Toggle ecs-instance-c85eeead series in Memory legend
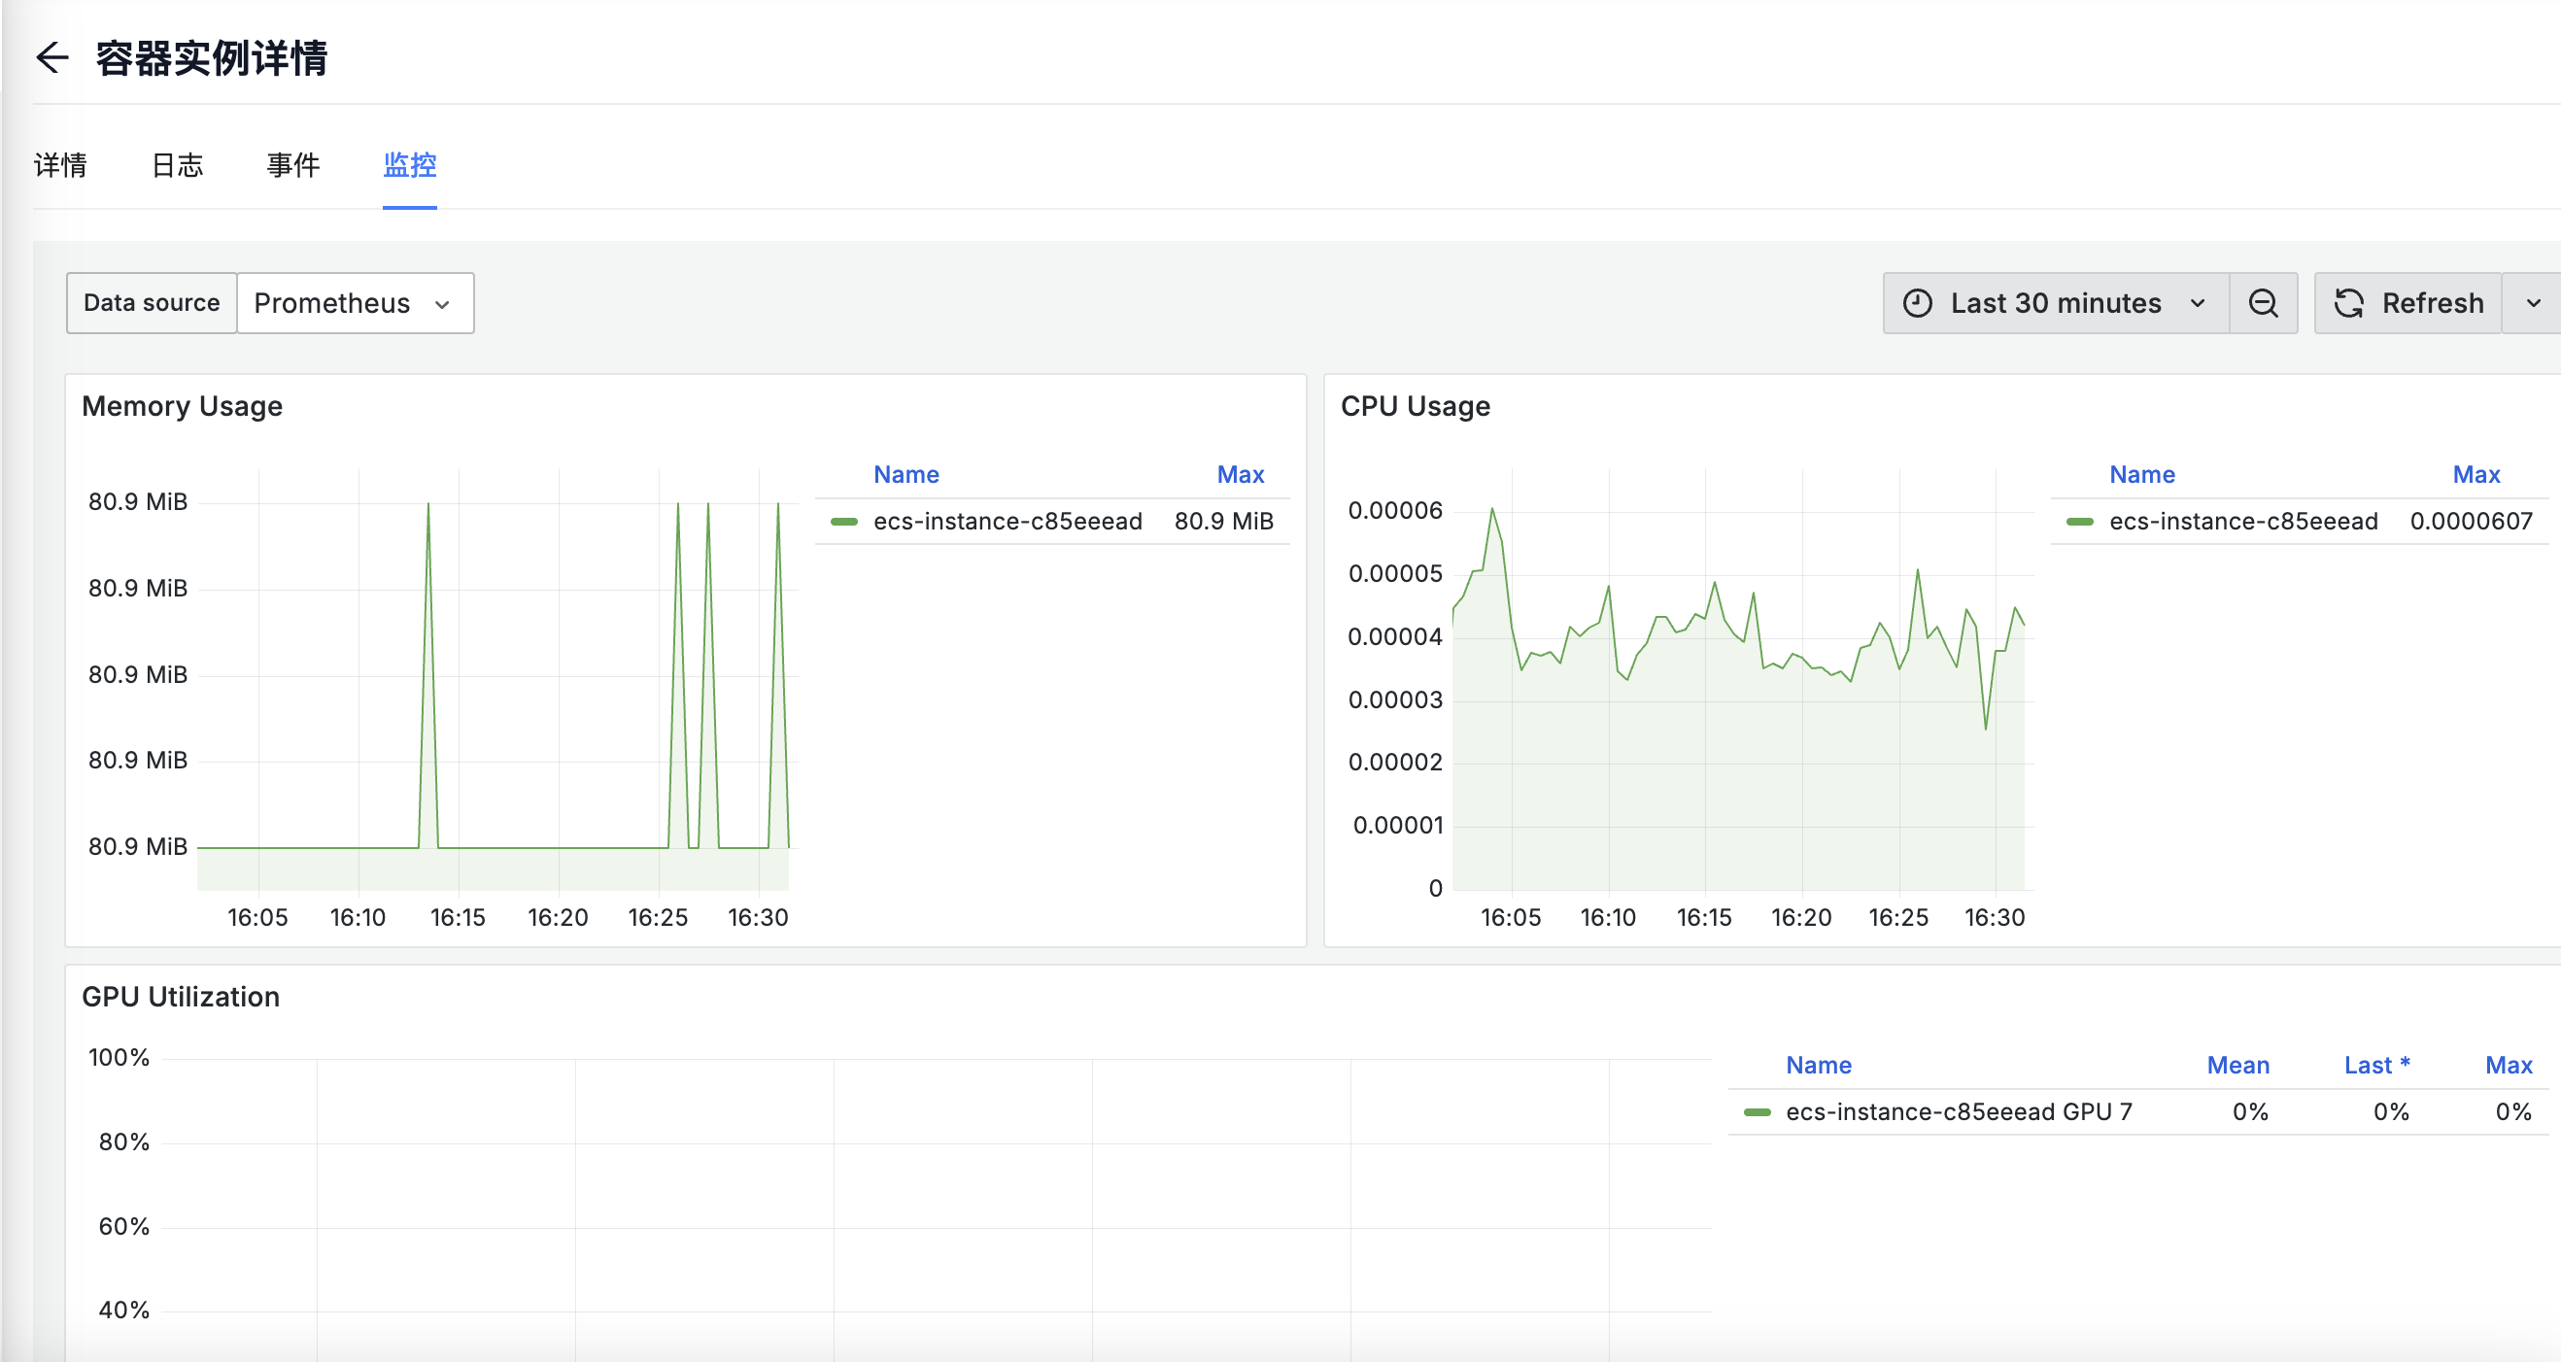 (x=1007, y=522)
